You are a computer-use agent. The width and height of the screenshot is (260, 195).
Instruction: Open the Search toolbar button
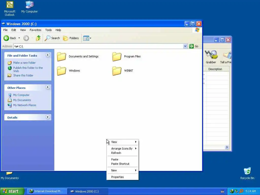pyautogui.click(x=52, y=38)
